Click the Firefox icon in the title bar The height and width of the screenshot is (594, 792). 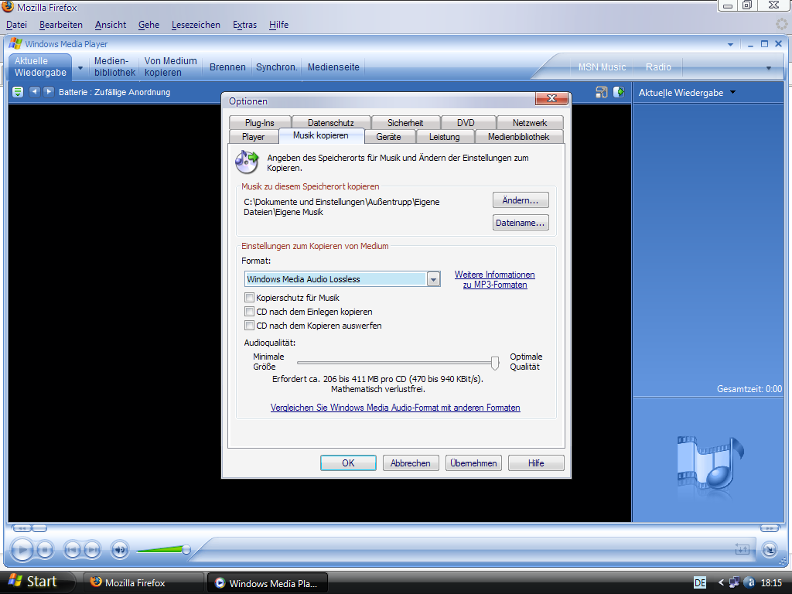pos(8,6)
